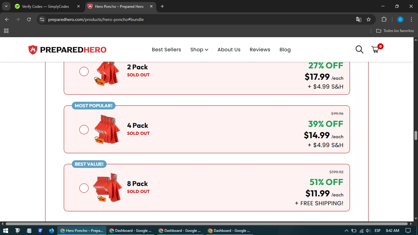
Task: Click the battery icon in system tray
Action: tap(354, 231)
